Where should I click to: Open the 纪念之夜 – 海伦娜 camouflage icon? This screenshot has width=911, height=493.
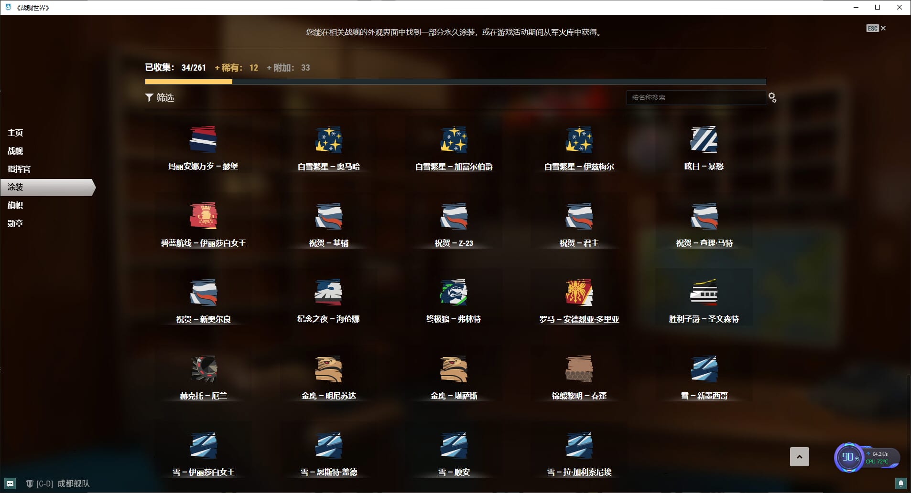tap(328, 292)
